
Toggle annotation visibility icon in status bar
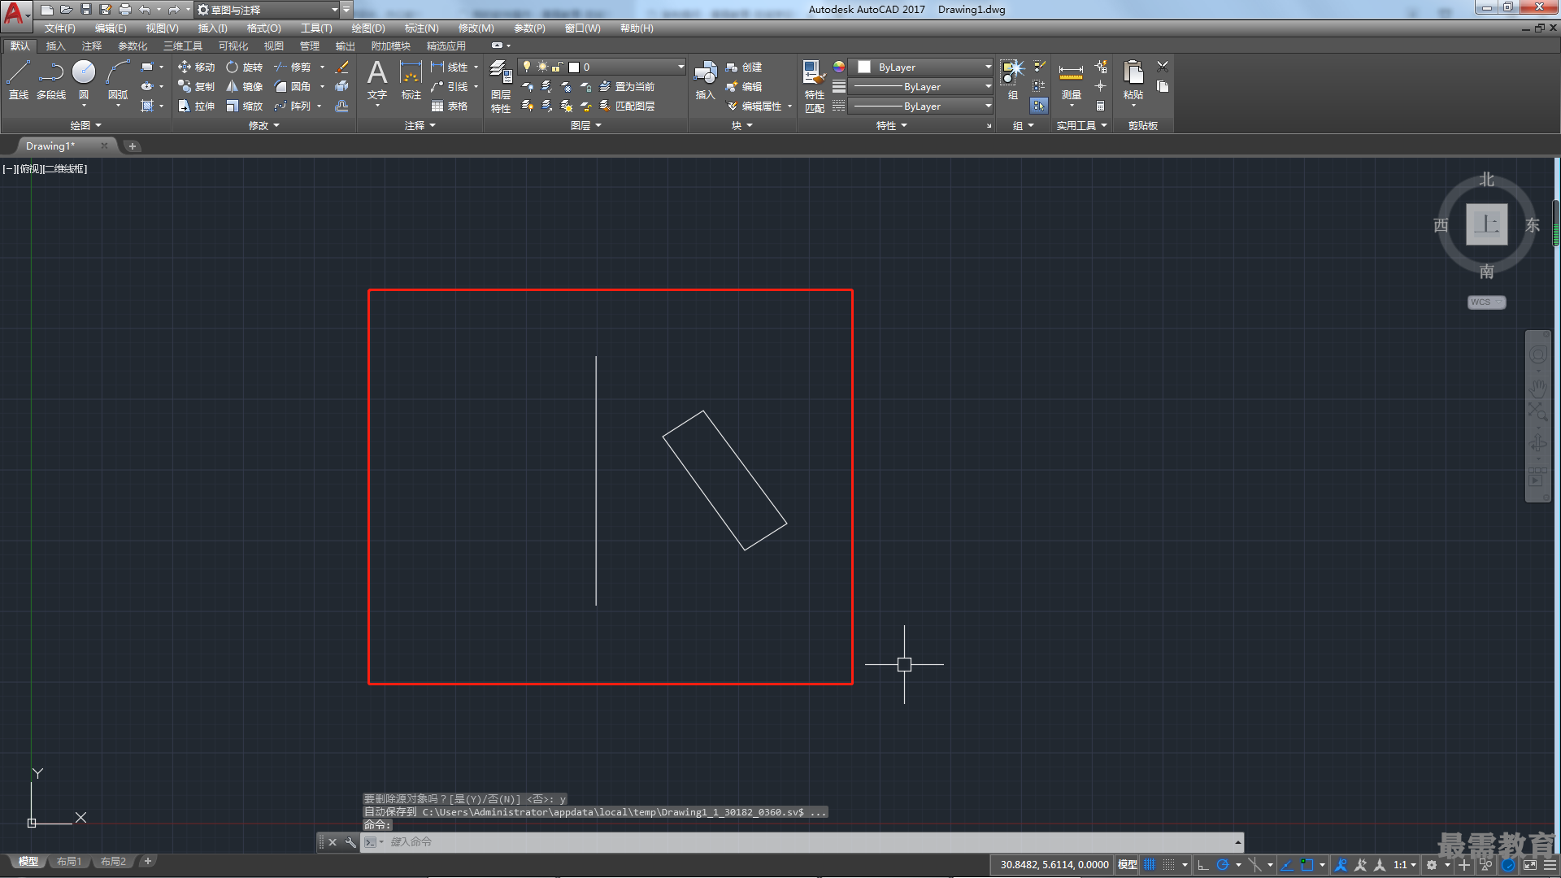[x=1341, y=865]
